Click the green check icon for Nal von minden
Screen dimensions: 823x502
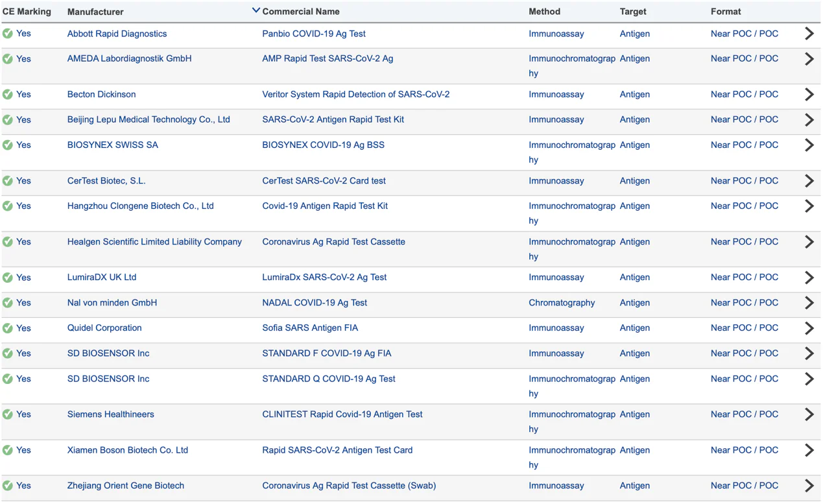point(8,303)
